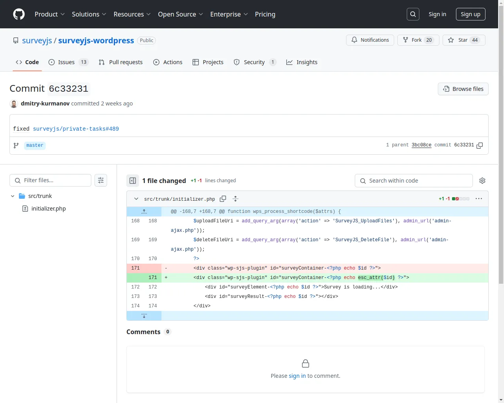Viewport: 504px width, 403px height.
Task: Go to Pricing page
Action: pyautogui.click(x=265, y=14)
